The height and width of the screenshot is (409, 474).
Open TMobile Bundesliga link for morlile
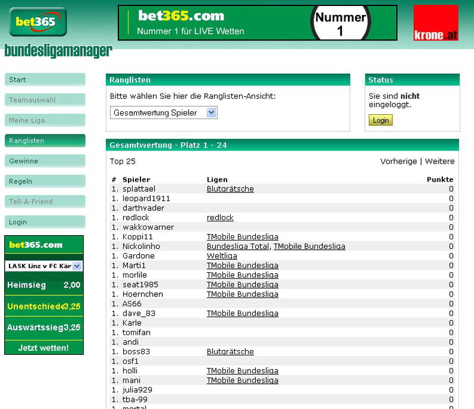tap(243, 275)
